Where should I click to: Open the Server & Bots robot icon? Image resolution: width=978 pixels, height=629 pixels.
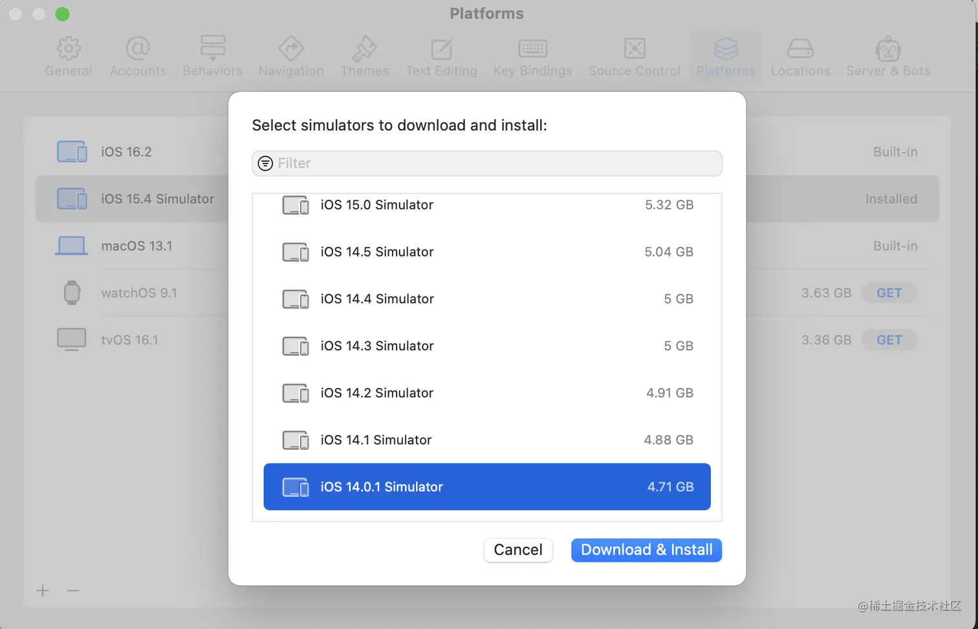pyautogui.click(x=888, y=48)
